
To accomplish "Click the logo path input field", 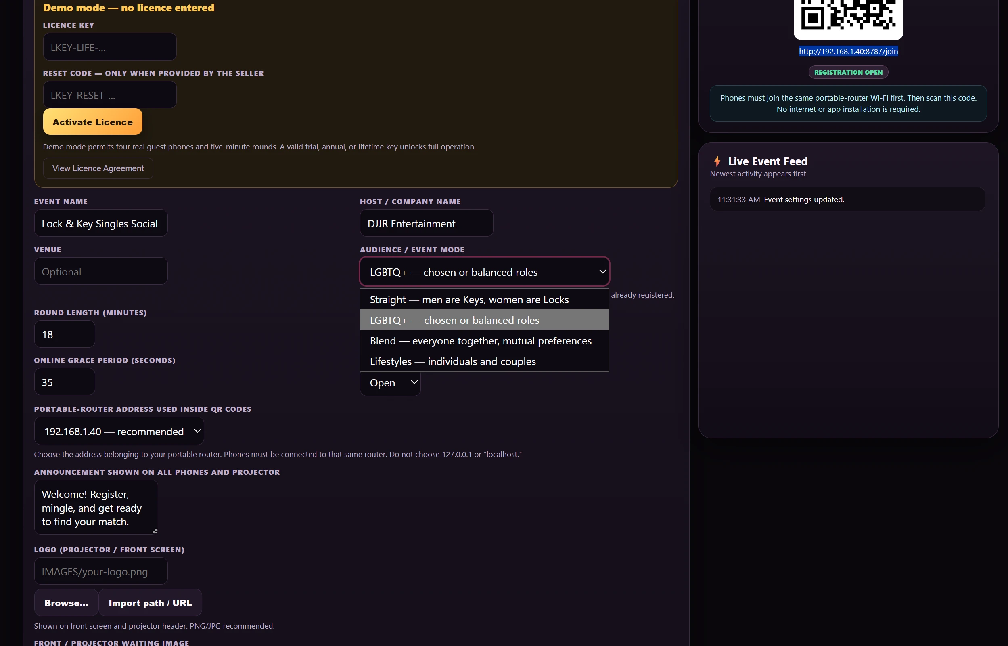I will point(100,571).
